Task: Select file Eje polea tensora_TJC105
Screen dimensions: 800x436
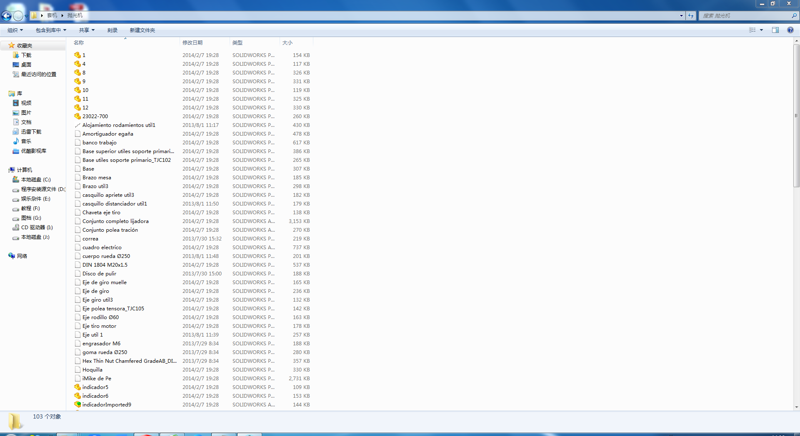Action: [113, 308]
